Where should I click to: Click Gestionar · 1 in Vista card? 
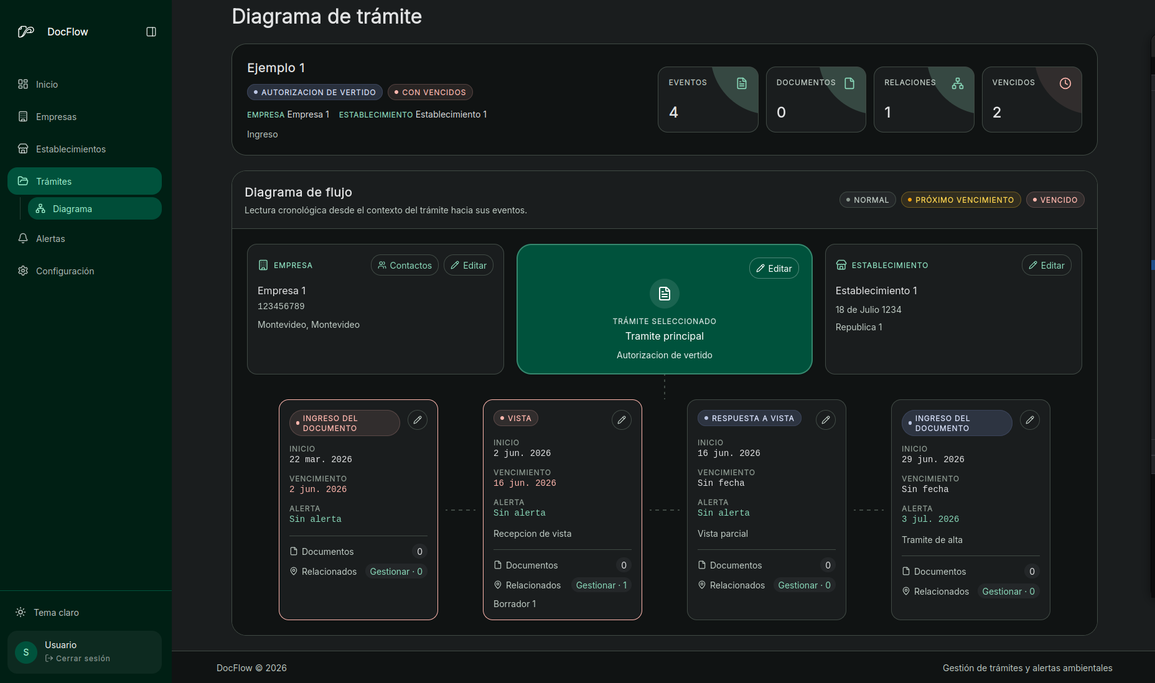coord(601,585)
